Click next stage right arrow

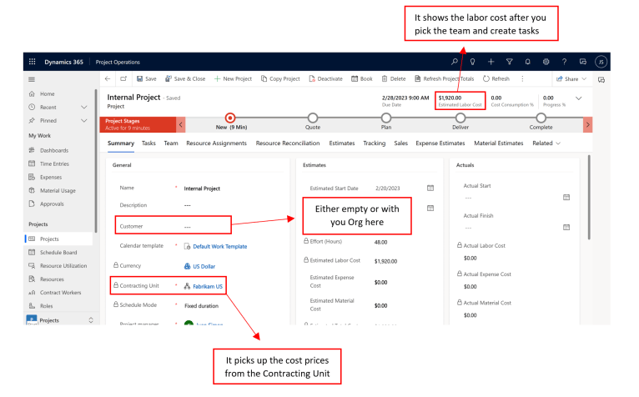click(x=587, y=125)
